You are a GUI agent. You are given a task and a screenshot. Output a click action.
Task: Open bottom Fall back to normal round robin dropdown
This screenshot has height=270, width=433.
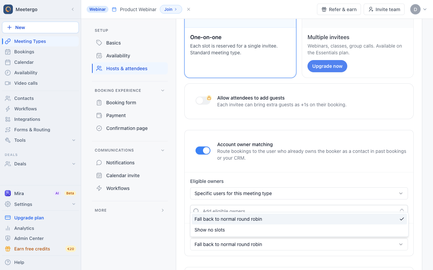tap(299, 244)
